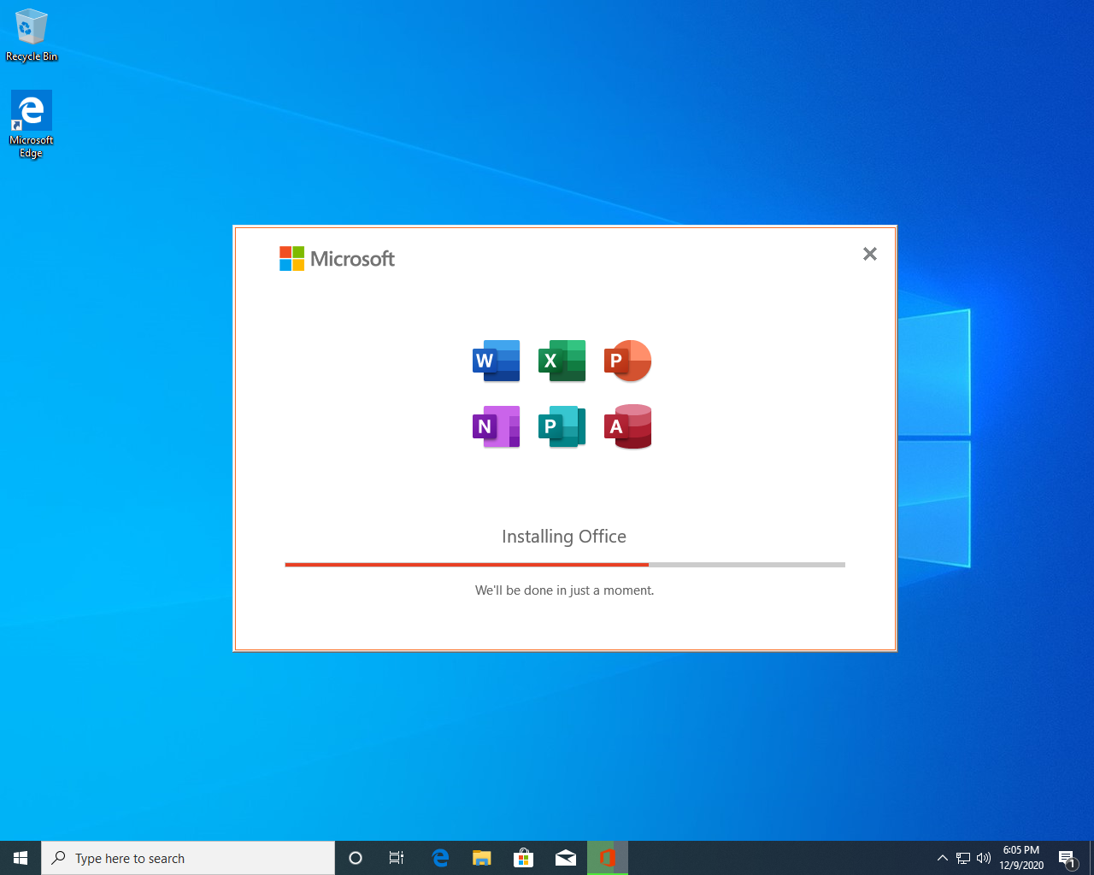Click the network status tray icon
The width and height of the screenshot is (1094, 875).
(963, 858)
